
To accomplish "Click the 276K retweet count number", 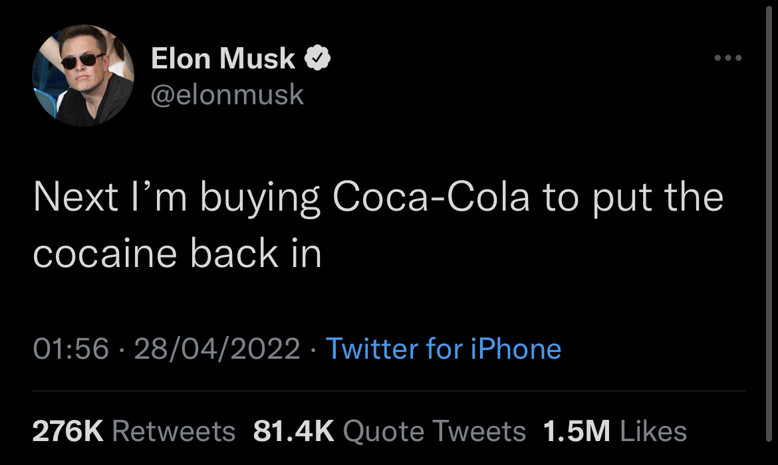I will pyautogui.click(x=68, y=432).
